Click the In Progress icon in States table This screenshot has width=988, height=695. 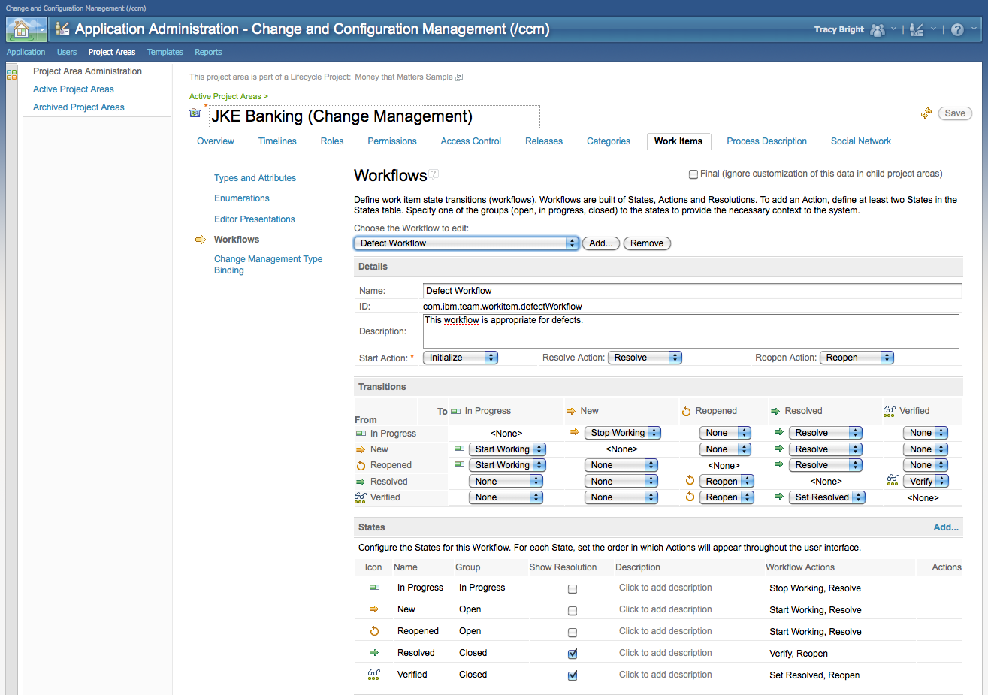374,588
